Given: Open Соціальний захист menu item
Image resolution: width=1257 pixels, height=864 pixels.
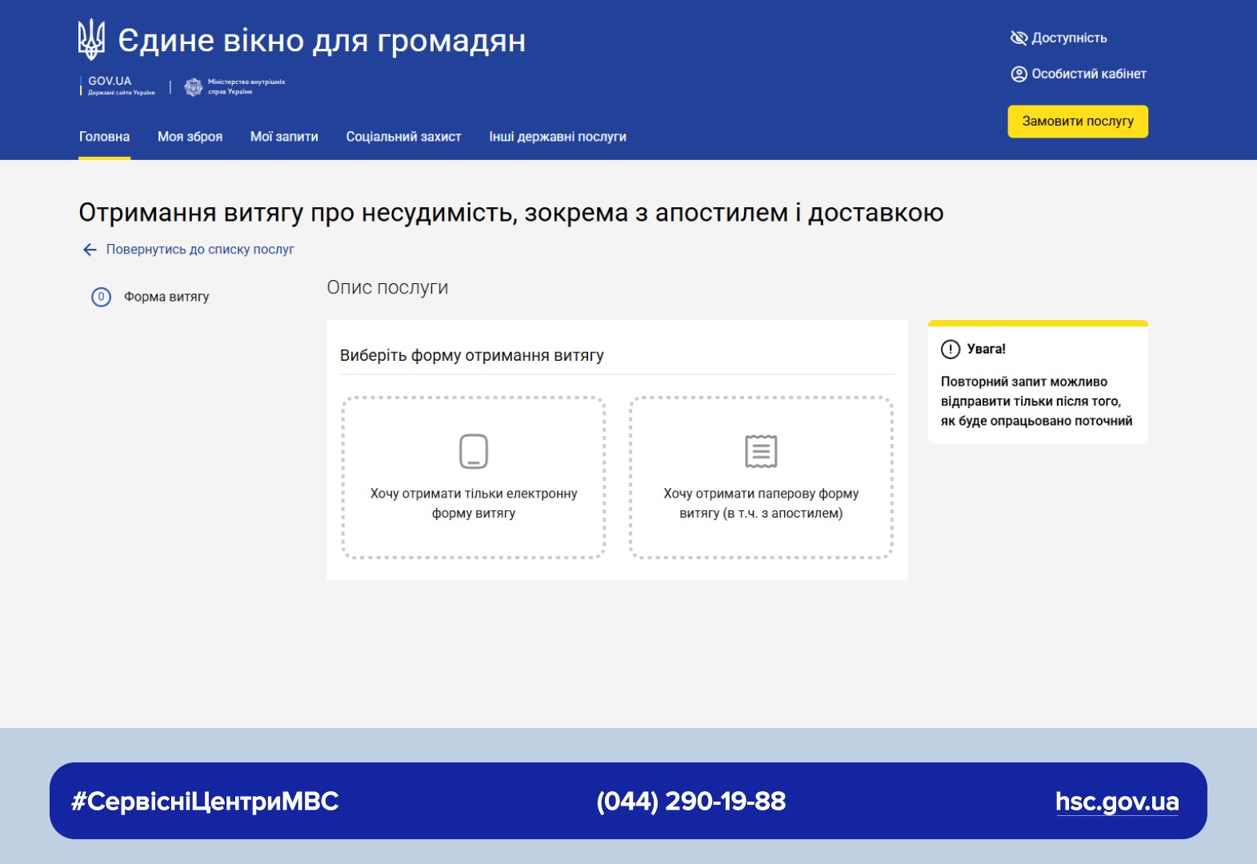Looking at the screenshot, I should (x=403, y=137).
